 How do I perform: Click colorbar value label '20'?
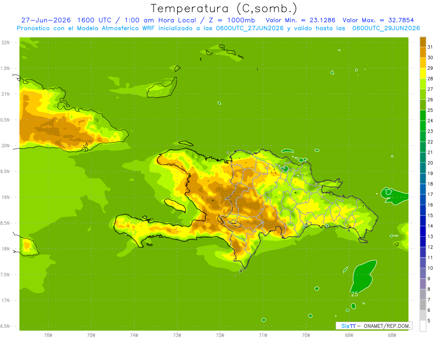(x=430, y=163)
